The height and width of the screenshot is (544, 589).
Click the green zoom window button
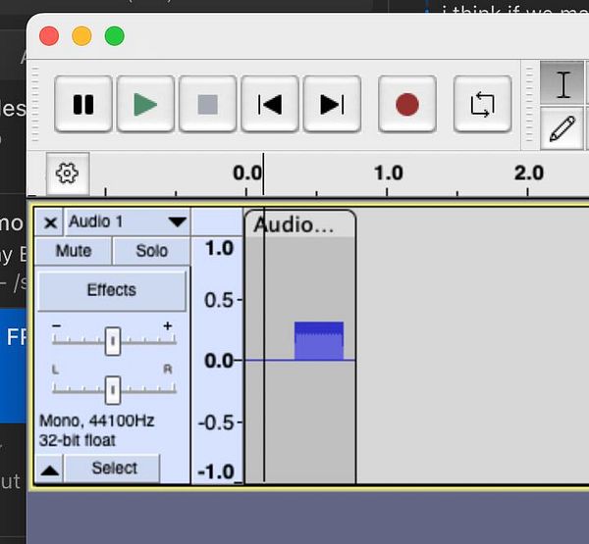114,36
